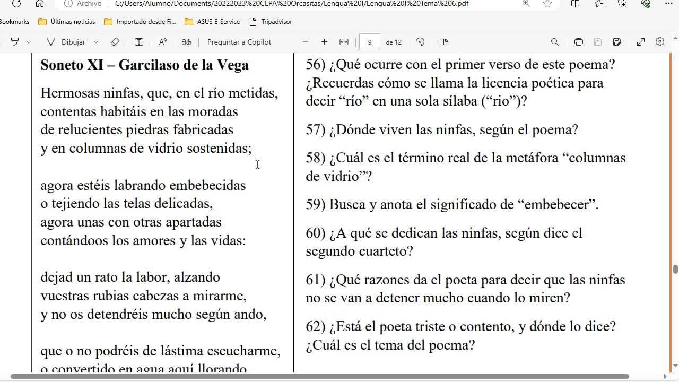The height and width of the screenshot is (382, 679).
Task: Open the ASUS E-Service bookmark folder
Action: point(212,22)
